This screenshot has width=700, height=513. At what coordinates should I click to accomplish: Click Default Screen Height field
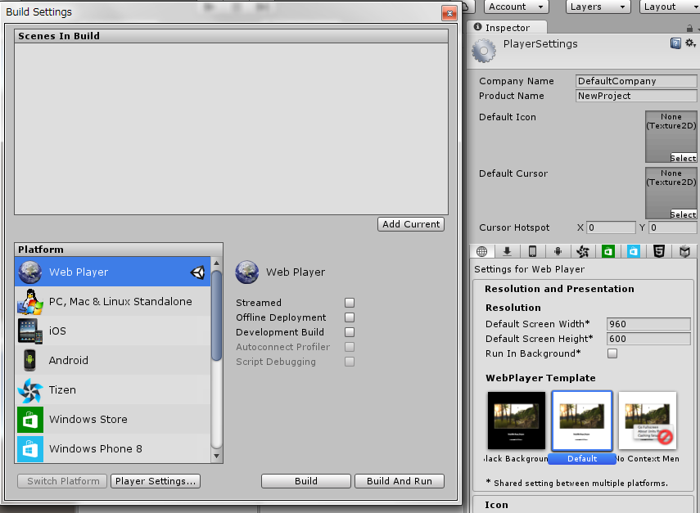click(x=648, y=339)
